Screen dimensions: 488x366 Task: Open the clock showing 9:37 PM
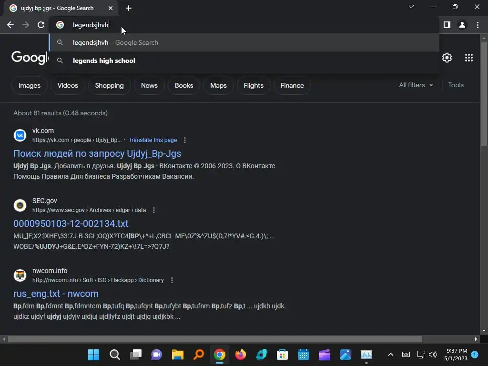coord(456,355)
